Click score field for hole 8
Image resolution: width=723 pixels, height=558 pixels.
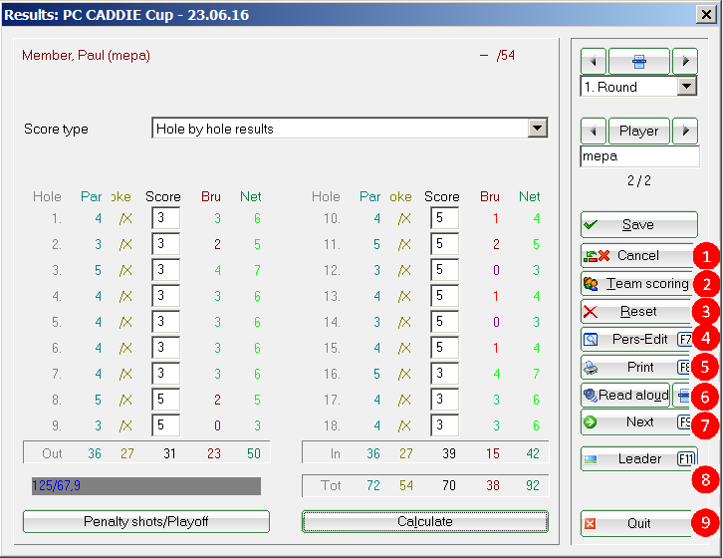166,399
